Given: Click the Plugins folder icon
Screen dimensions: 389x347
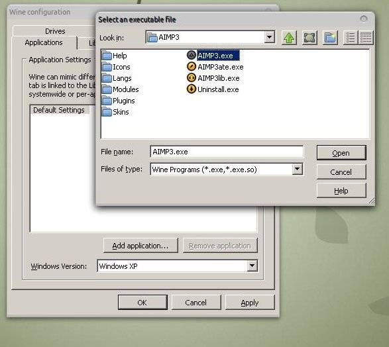Looking at the screenshot, I should 107,101.
